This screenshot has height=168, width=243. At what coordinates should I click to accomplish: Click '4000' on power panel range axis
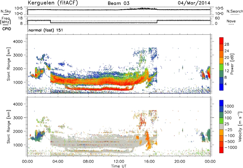pyautogui.click(x=18, y=42)
